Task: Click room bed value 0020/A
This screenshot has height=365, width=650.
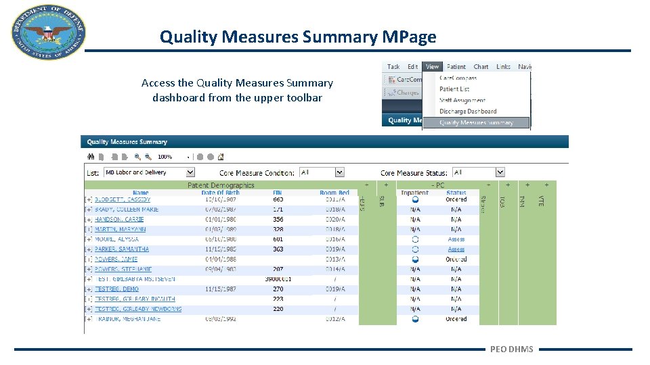Action: (x=335, y=219)
